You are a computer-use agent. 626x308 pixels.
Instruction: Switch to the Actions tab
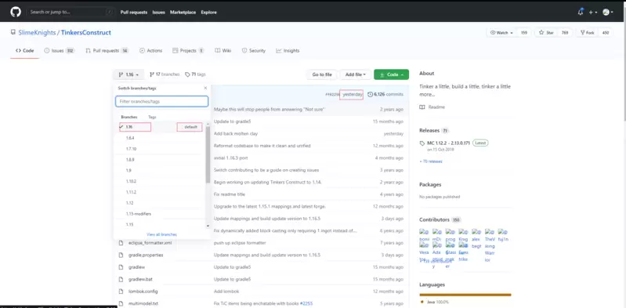(150, 51)
